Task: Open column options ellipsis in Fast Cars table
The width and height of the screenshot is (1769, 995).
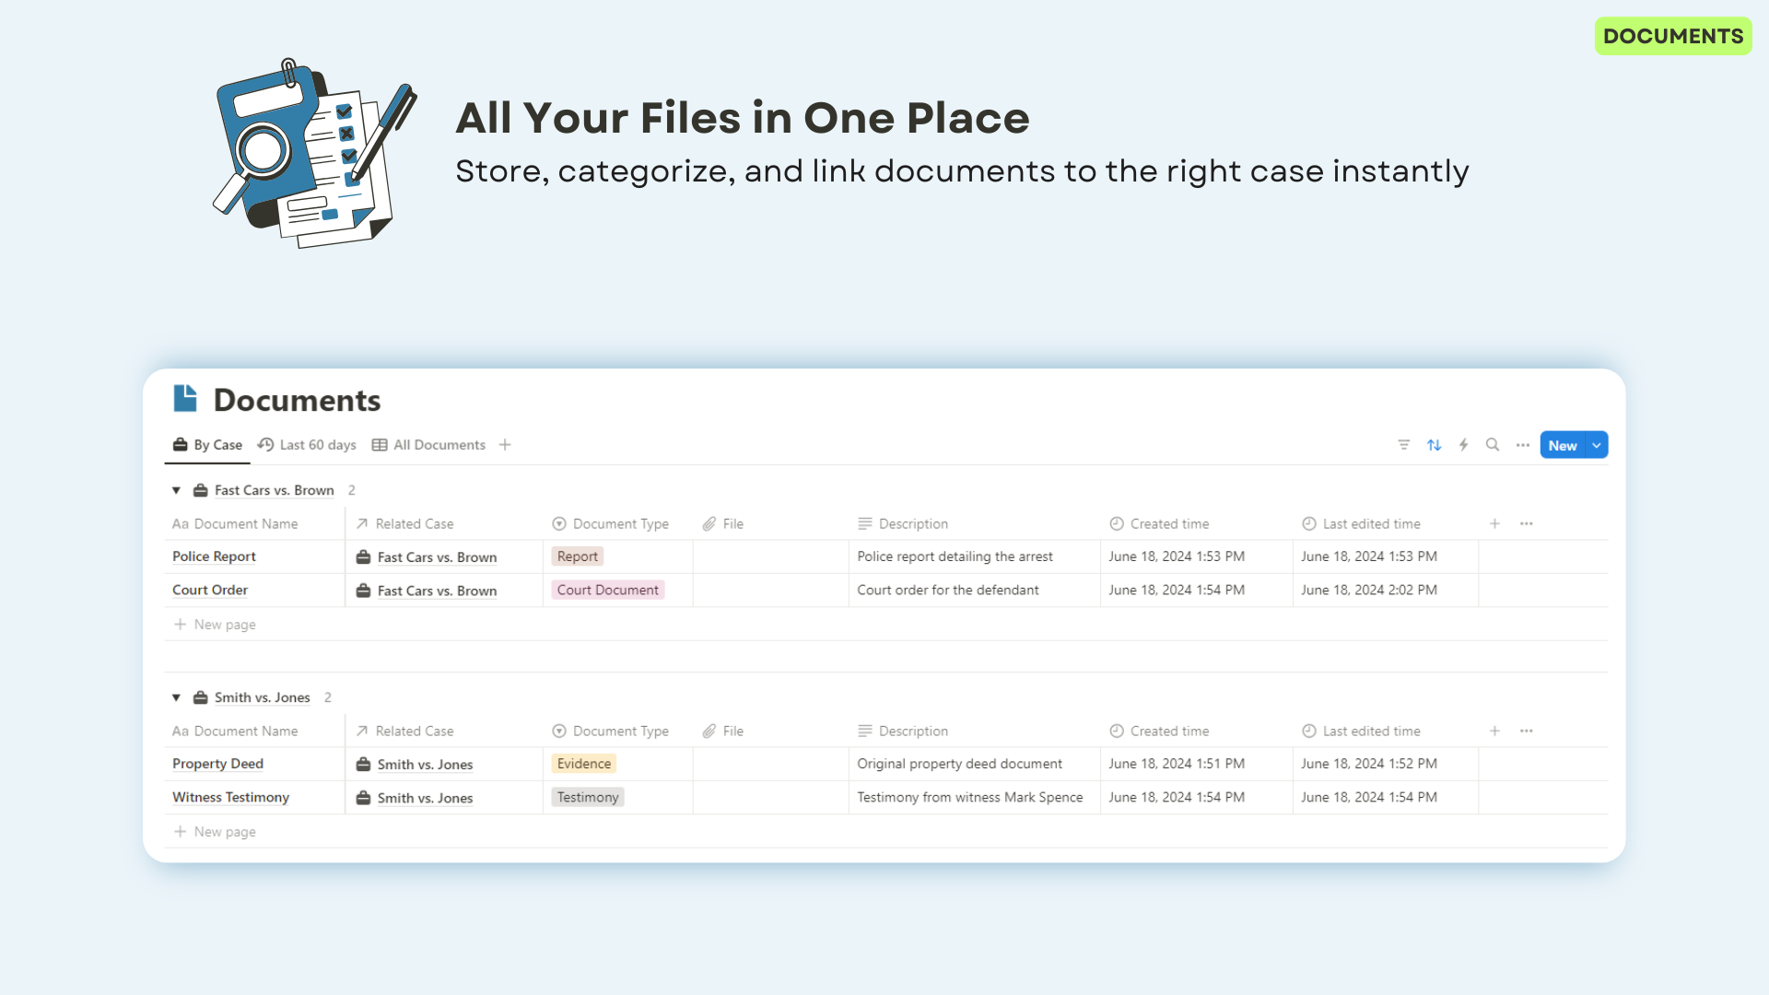Action: (1527, 523)
